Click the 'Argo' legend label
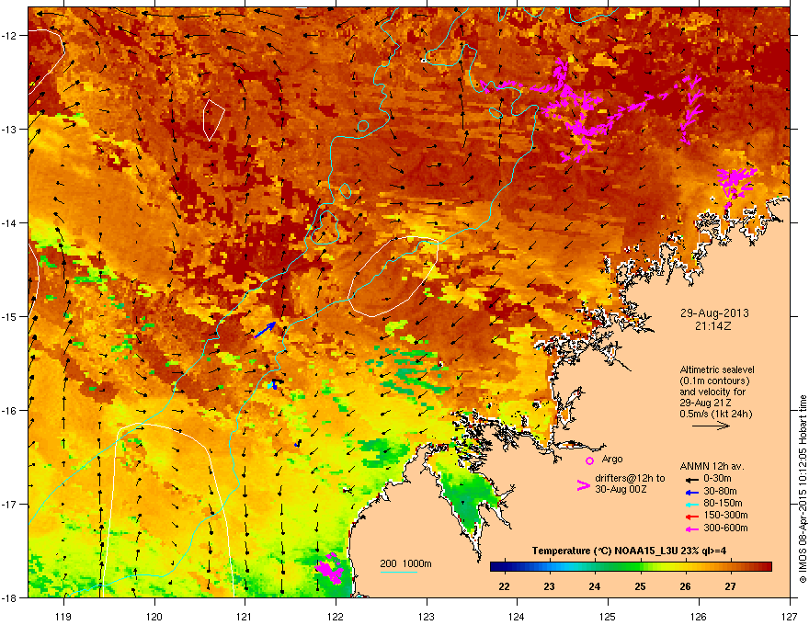 tap(612, 459)
